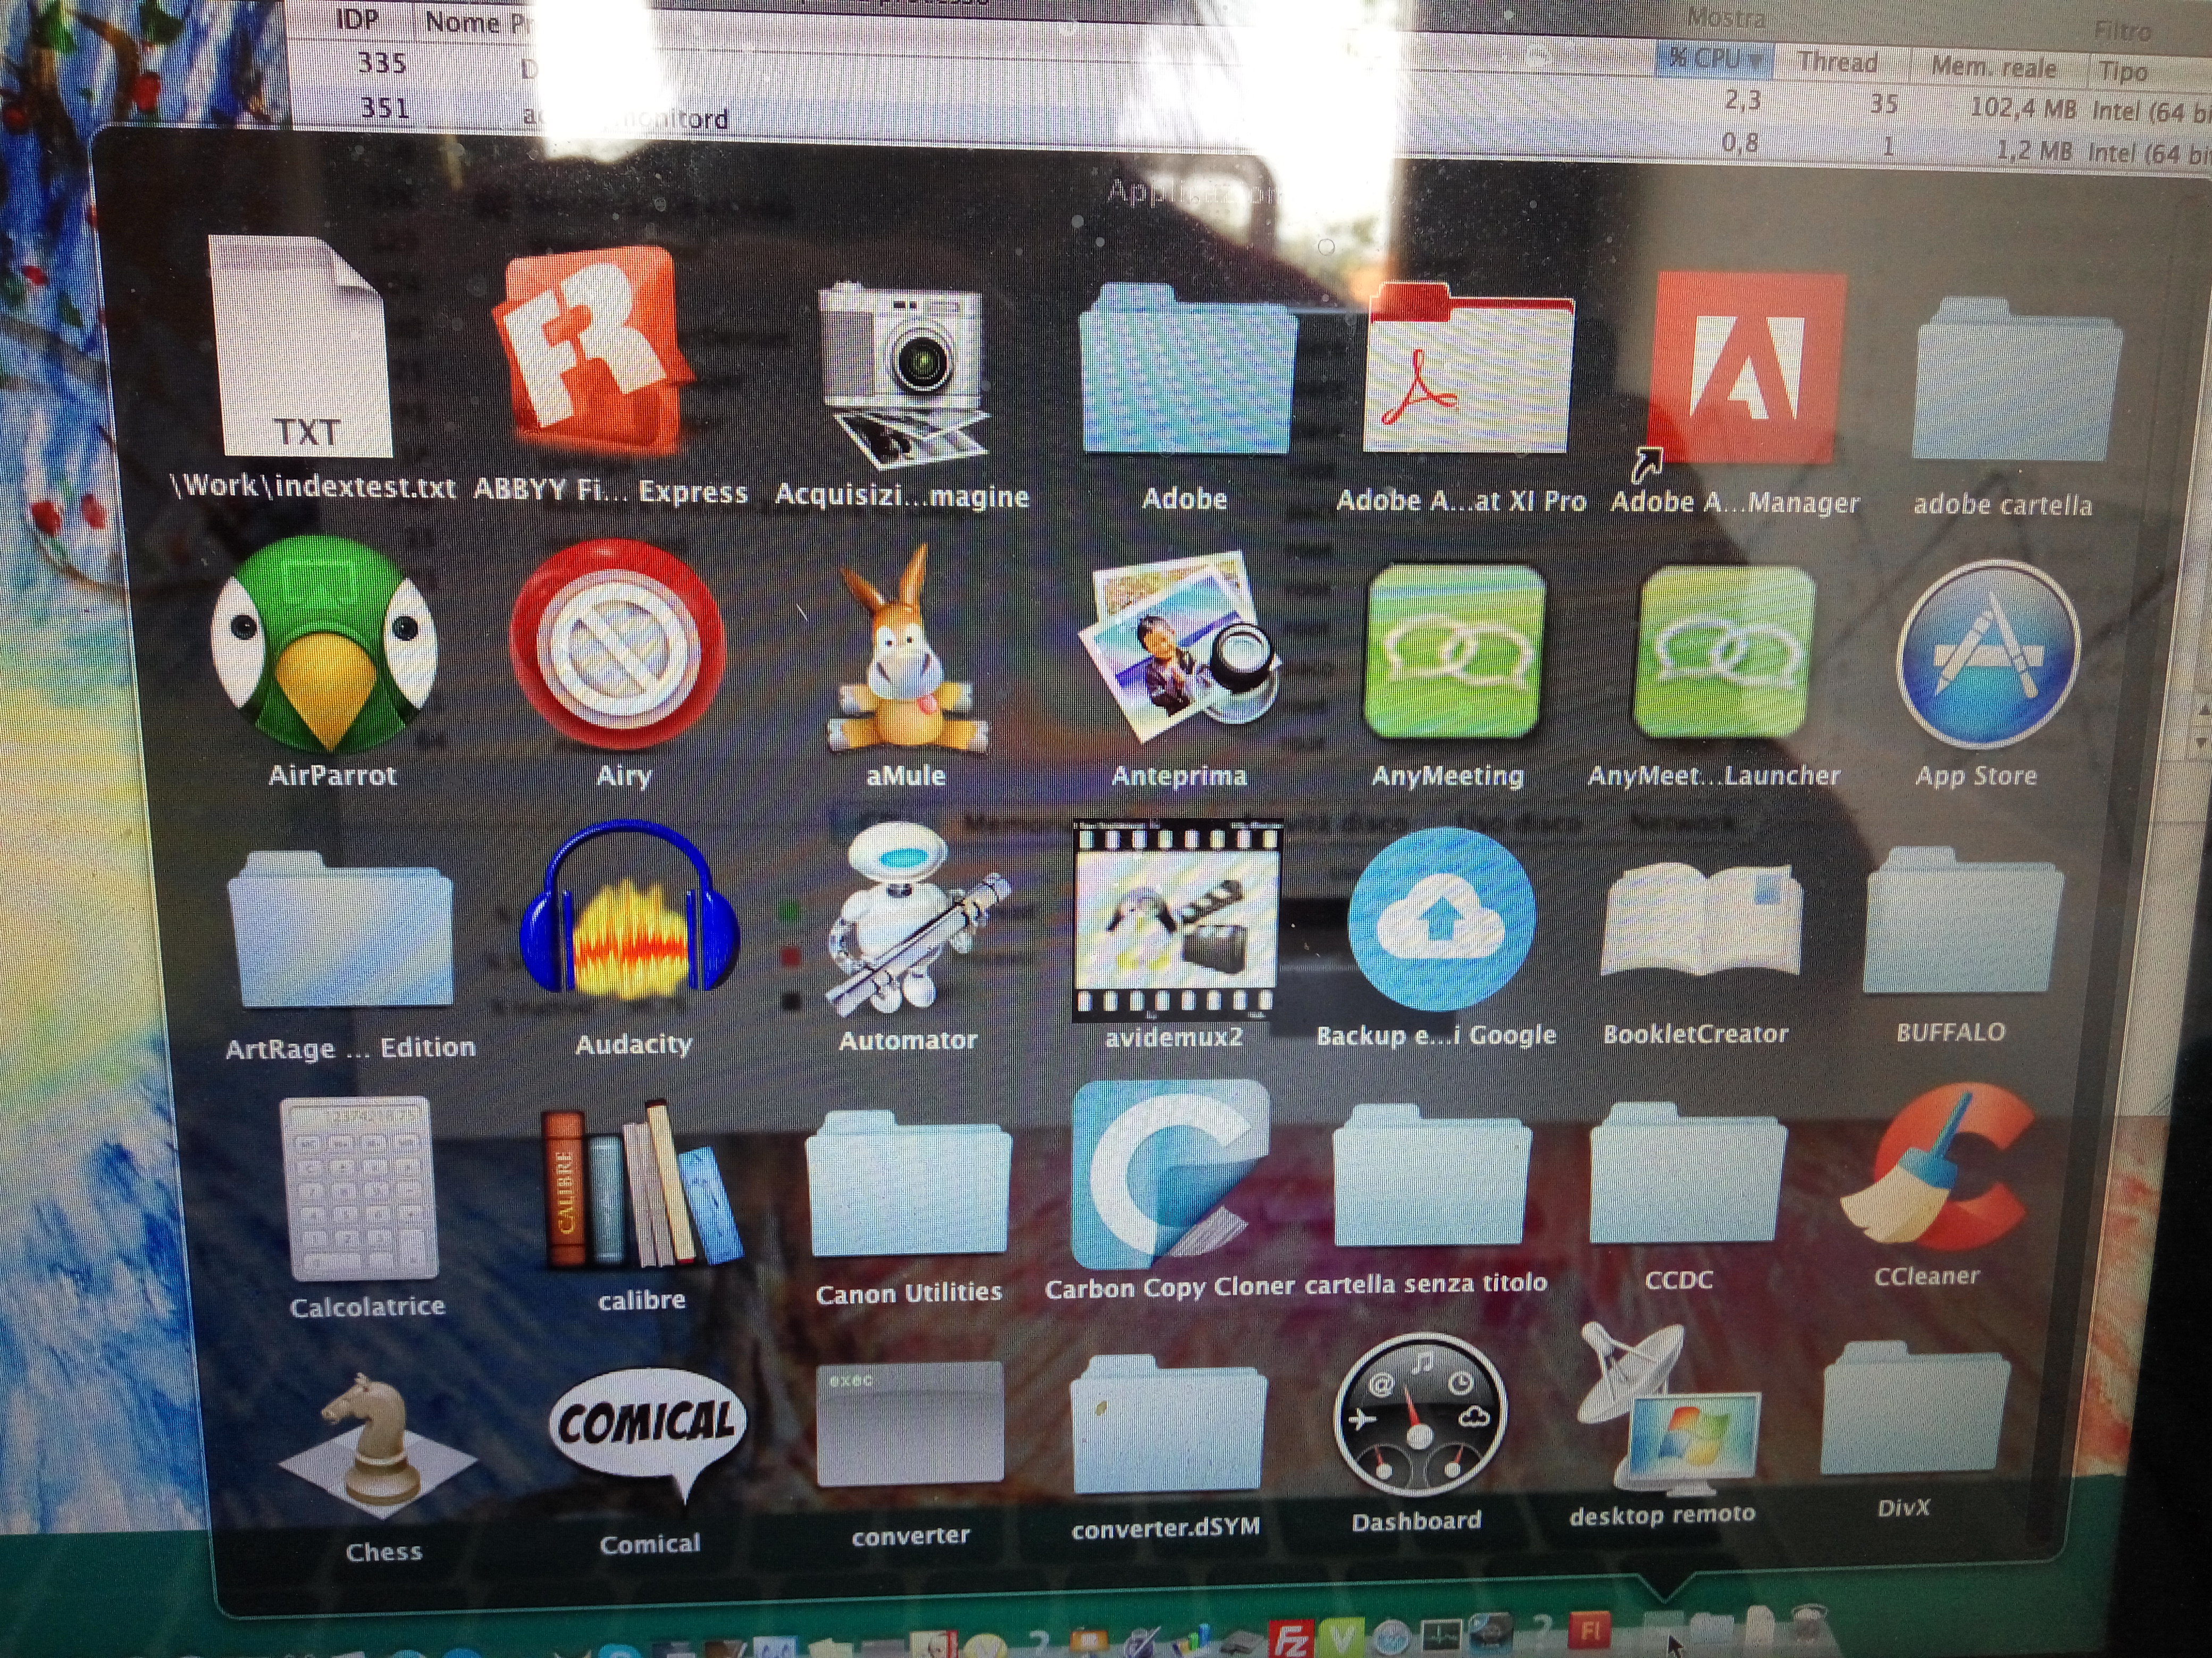Open Audacity audio editor

pyautogui.click(x=630, y=919)
